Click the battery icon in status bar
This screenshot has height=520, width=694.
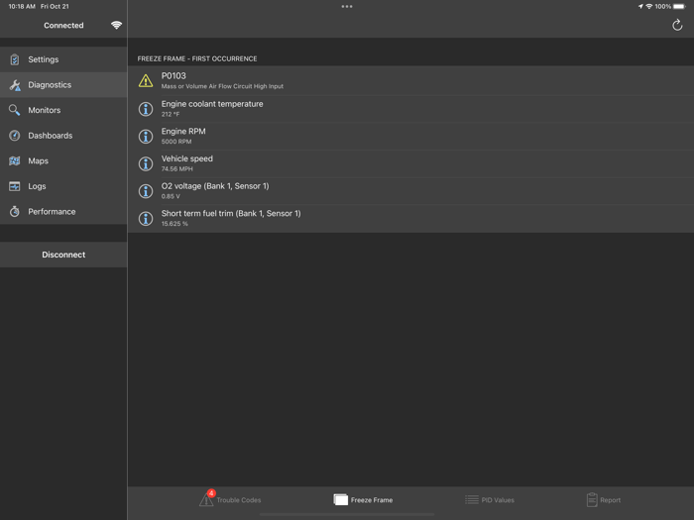click(x=679, y=7)
